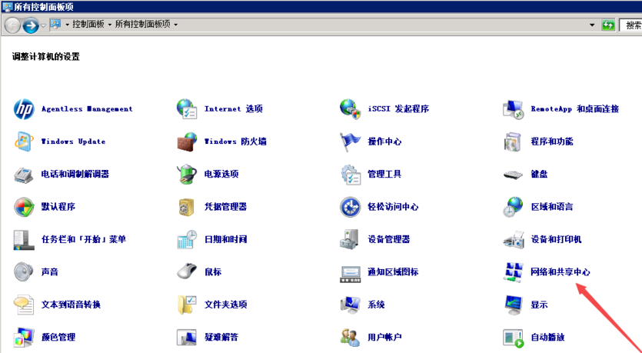Open HP Agentless Management icon
The width and height of the screenshot is (642, 353).
pos(24,109)
